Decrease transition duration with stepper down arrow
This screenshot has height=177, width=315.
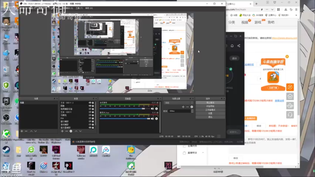coord(192,112)
